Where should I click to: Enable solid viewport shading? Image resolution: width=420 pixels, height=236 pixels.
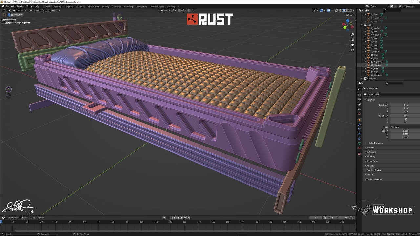pyautogui.click(x=344, y=10)
